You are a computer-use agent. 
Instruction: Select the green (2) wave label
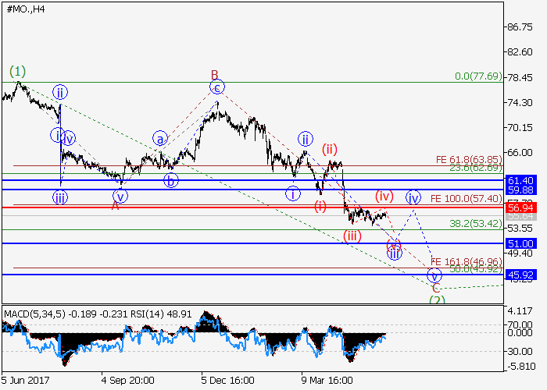pyautogui.click(x=438, y=300)
